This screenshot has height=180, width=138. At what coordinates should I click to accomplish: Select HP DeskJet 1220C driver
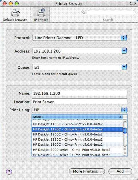[x=77, y=139]
